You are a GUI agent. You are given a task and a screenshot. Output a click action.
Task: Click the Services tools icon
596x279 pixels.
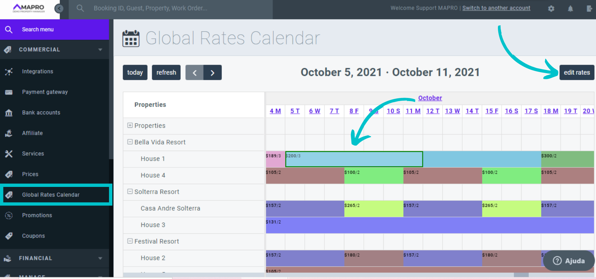(x=9, y=154)
